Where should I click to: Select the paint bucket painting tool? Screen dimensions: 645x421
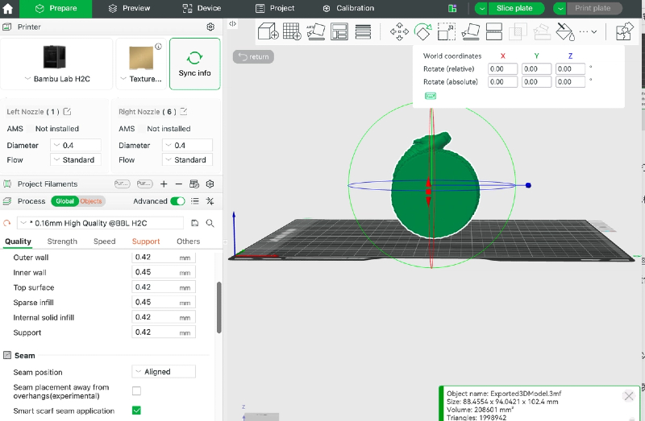[565, 31]
